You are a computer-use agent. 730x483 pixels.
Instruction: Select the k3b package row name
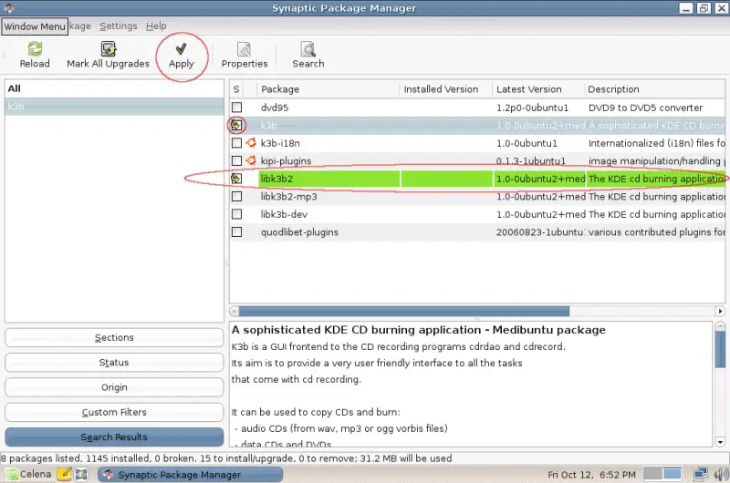click(268, 125)
